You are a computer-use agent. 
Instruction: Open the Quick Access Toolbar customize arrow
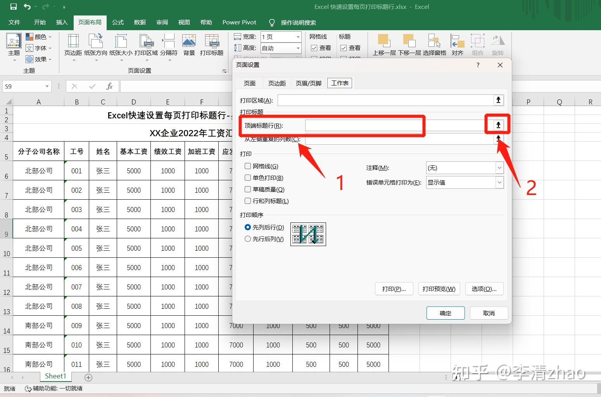pos(64,7)
